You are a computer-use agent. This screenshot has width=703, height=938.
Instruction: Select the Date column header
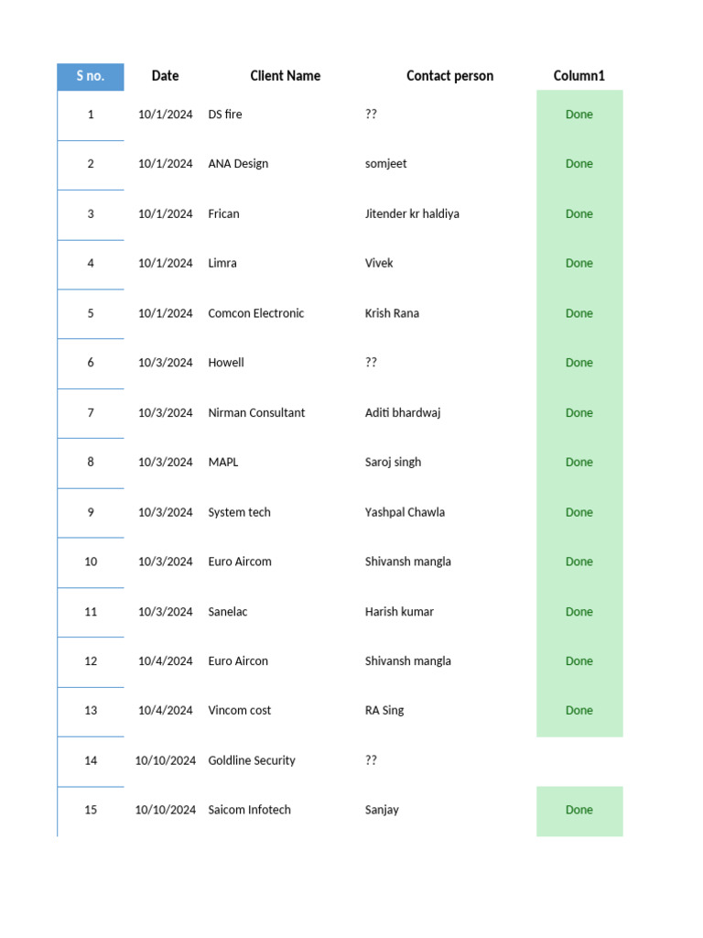[x=165, y=76]
